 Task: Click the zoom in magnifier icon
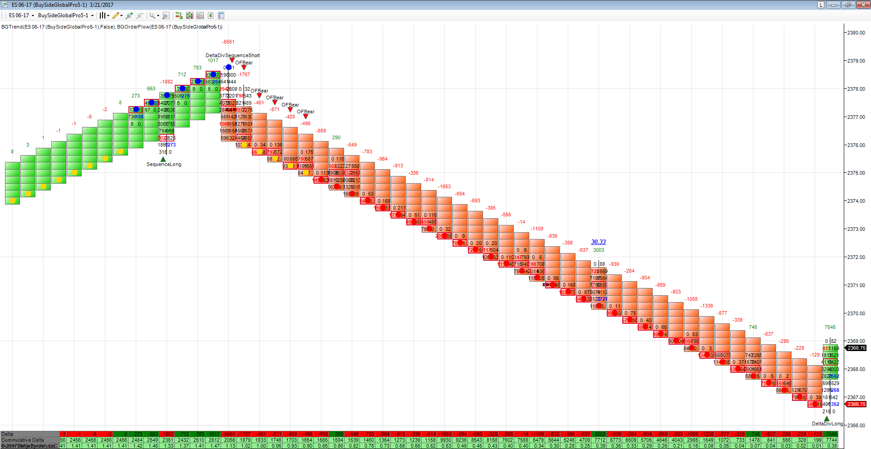(x=129, y=15)
